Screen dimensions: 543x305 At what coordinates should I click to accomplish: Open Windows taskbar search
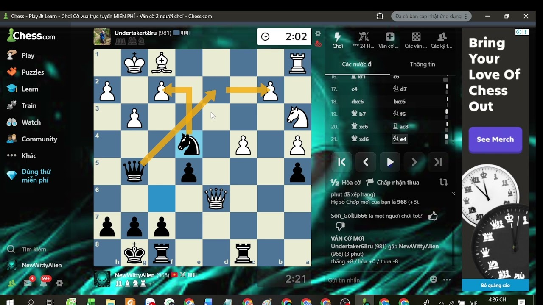[31, 302]
